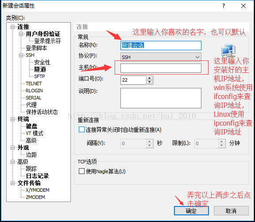
Task: Select 跟踪 in category tree
Action: tap(31, 169)
